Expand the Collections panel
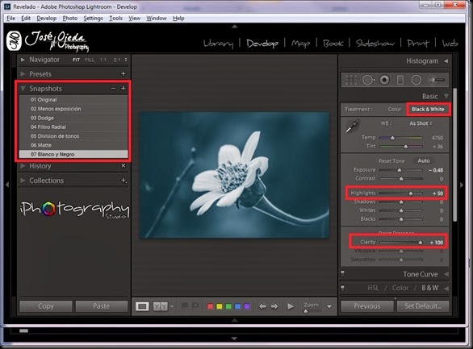Image resolution: width=473 pixels, height=349 pixels. tap(23, 181)
